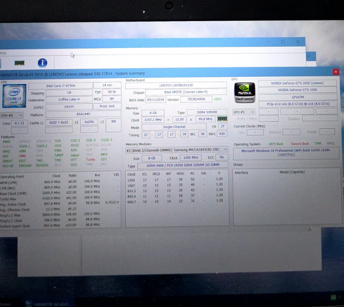Click the Windows 10 Professional OS field

(286, 153)
